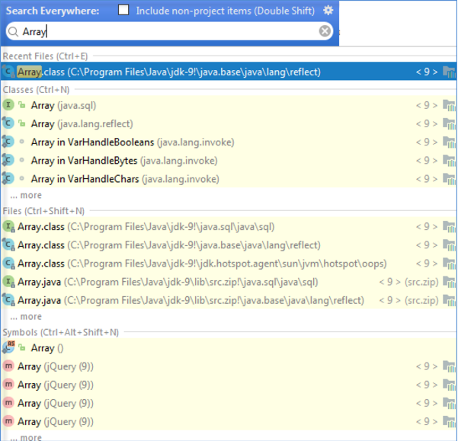Click public lock icon of Array (java.sql)
This screenshot has height=441, width=458.
click(21, 105)
